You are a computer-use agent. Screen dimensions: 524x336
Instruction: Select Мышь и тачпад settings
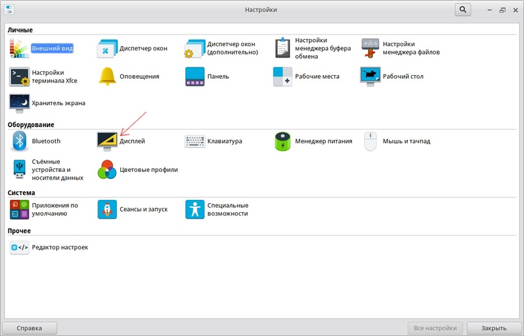coord(370,141)
